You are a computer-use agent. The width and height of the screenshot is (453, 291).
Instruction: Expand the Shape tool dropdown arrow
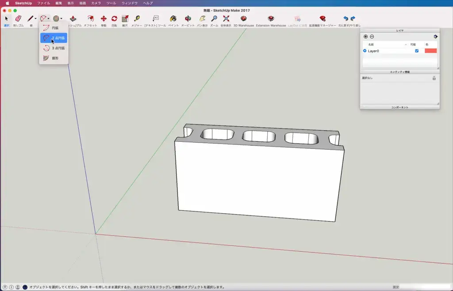(x=61, y=19)
